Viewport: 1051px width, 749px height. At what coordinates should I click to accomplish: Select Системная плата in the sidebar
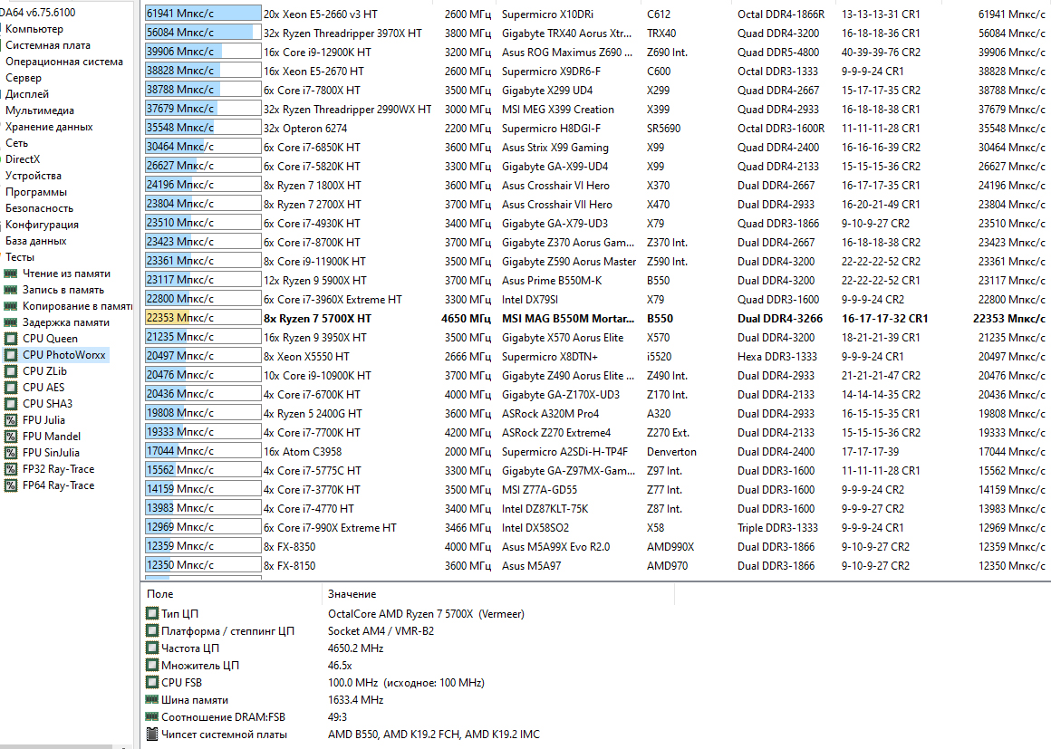pyautogui.click(x=48, y=45)
